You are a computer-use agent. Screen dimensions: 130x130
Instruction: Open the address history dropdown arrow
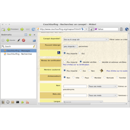point(86,29)
